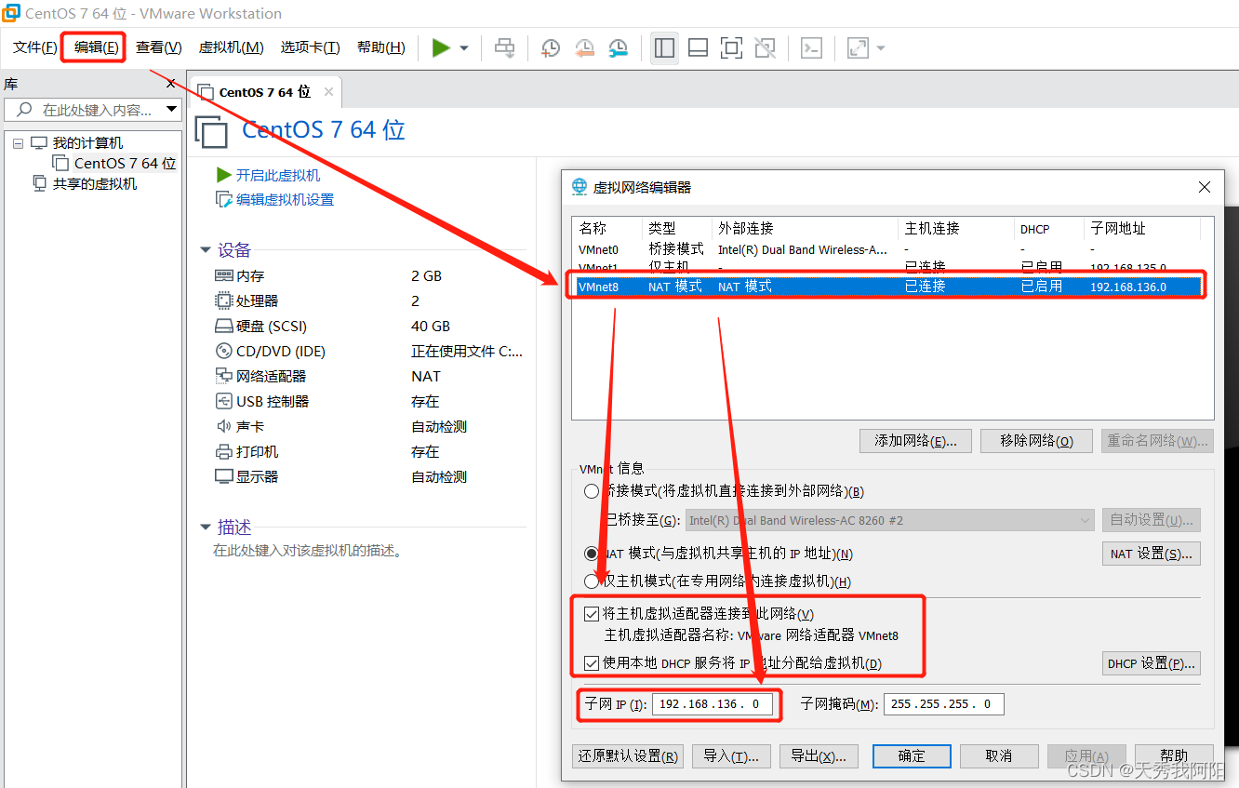The width and height of the screenshot is (1239, 788).
Task: Toggle the library sidebar view icon
Action: pos(664,47)
